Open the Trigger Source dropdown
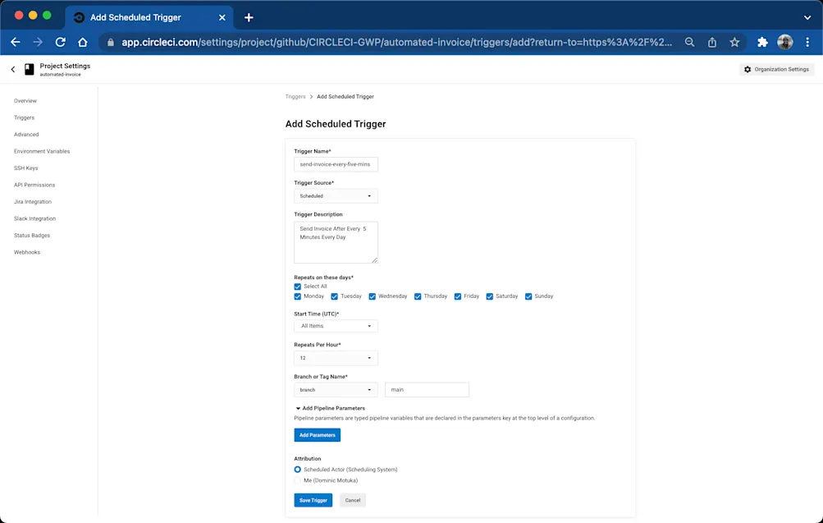 [336, 196]
